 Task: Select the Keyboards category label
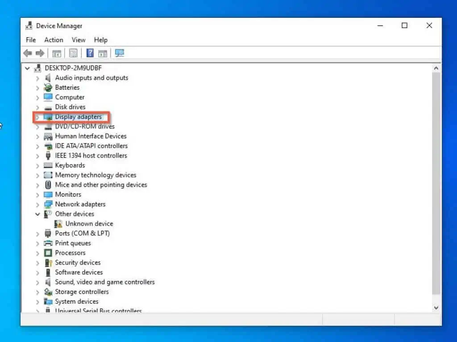pyautogui.click(x=70, y=165)
